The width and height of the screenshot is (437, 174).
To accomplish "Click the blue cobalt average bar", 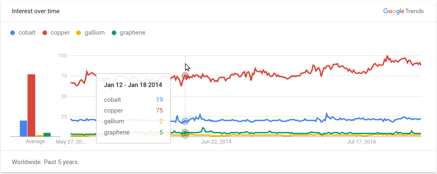I will 23,128.
